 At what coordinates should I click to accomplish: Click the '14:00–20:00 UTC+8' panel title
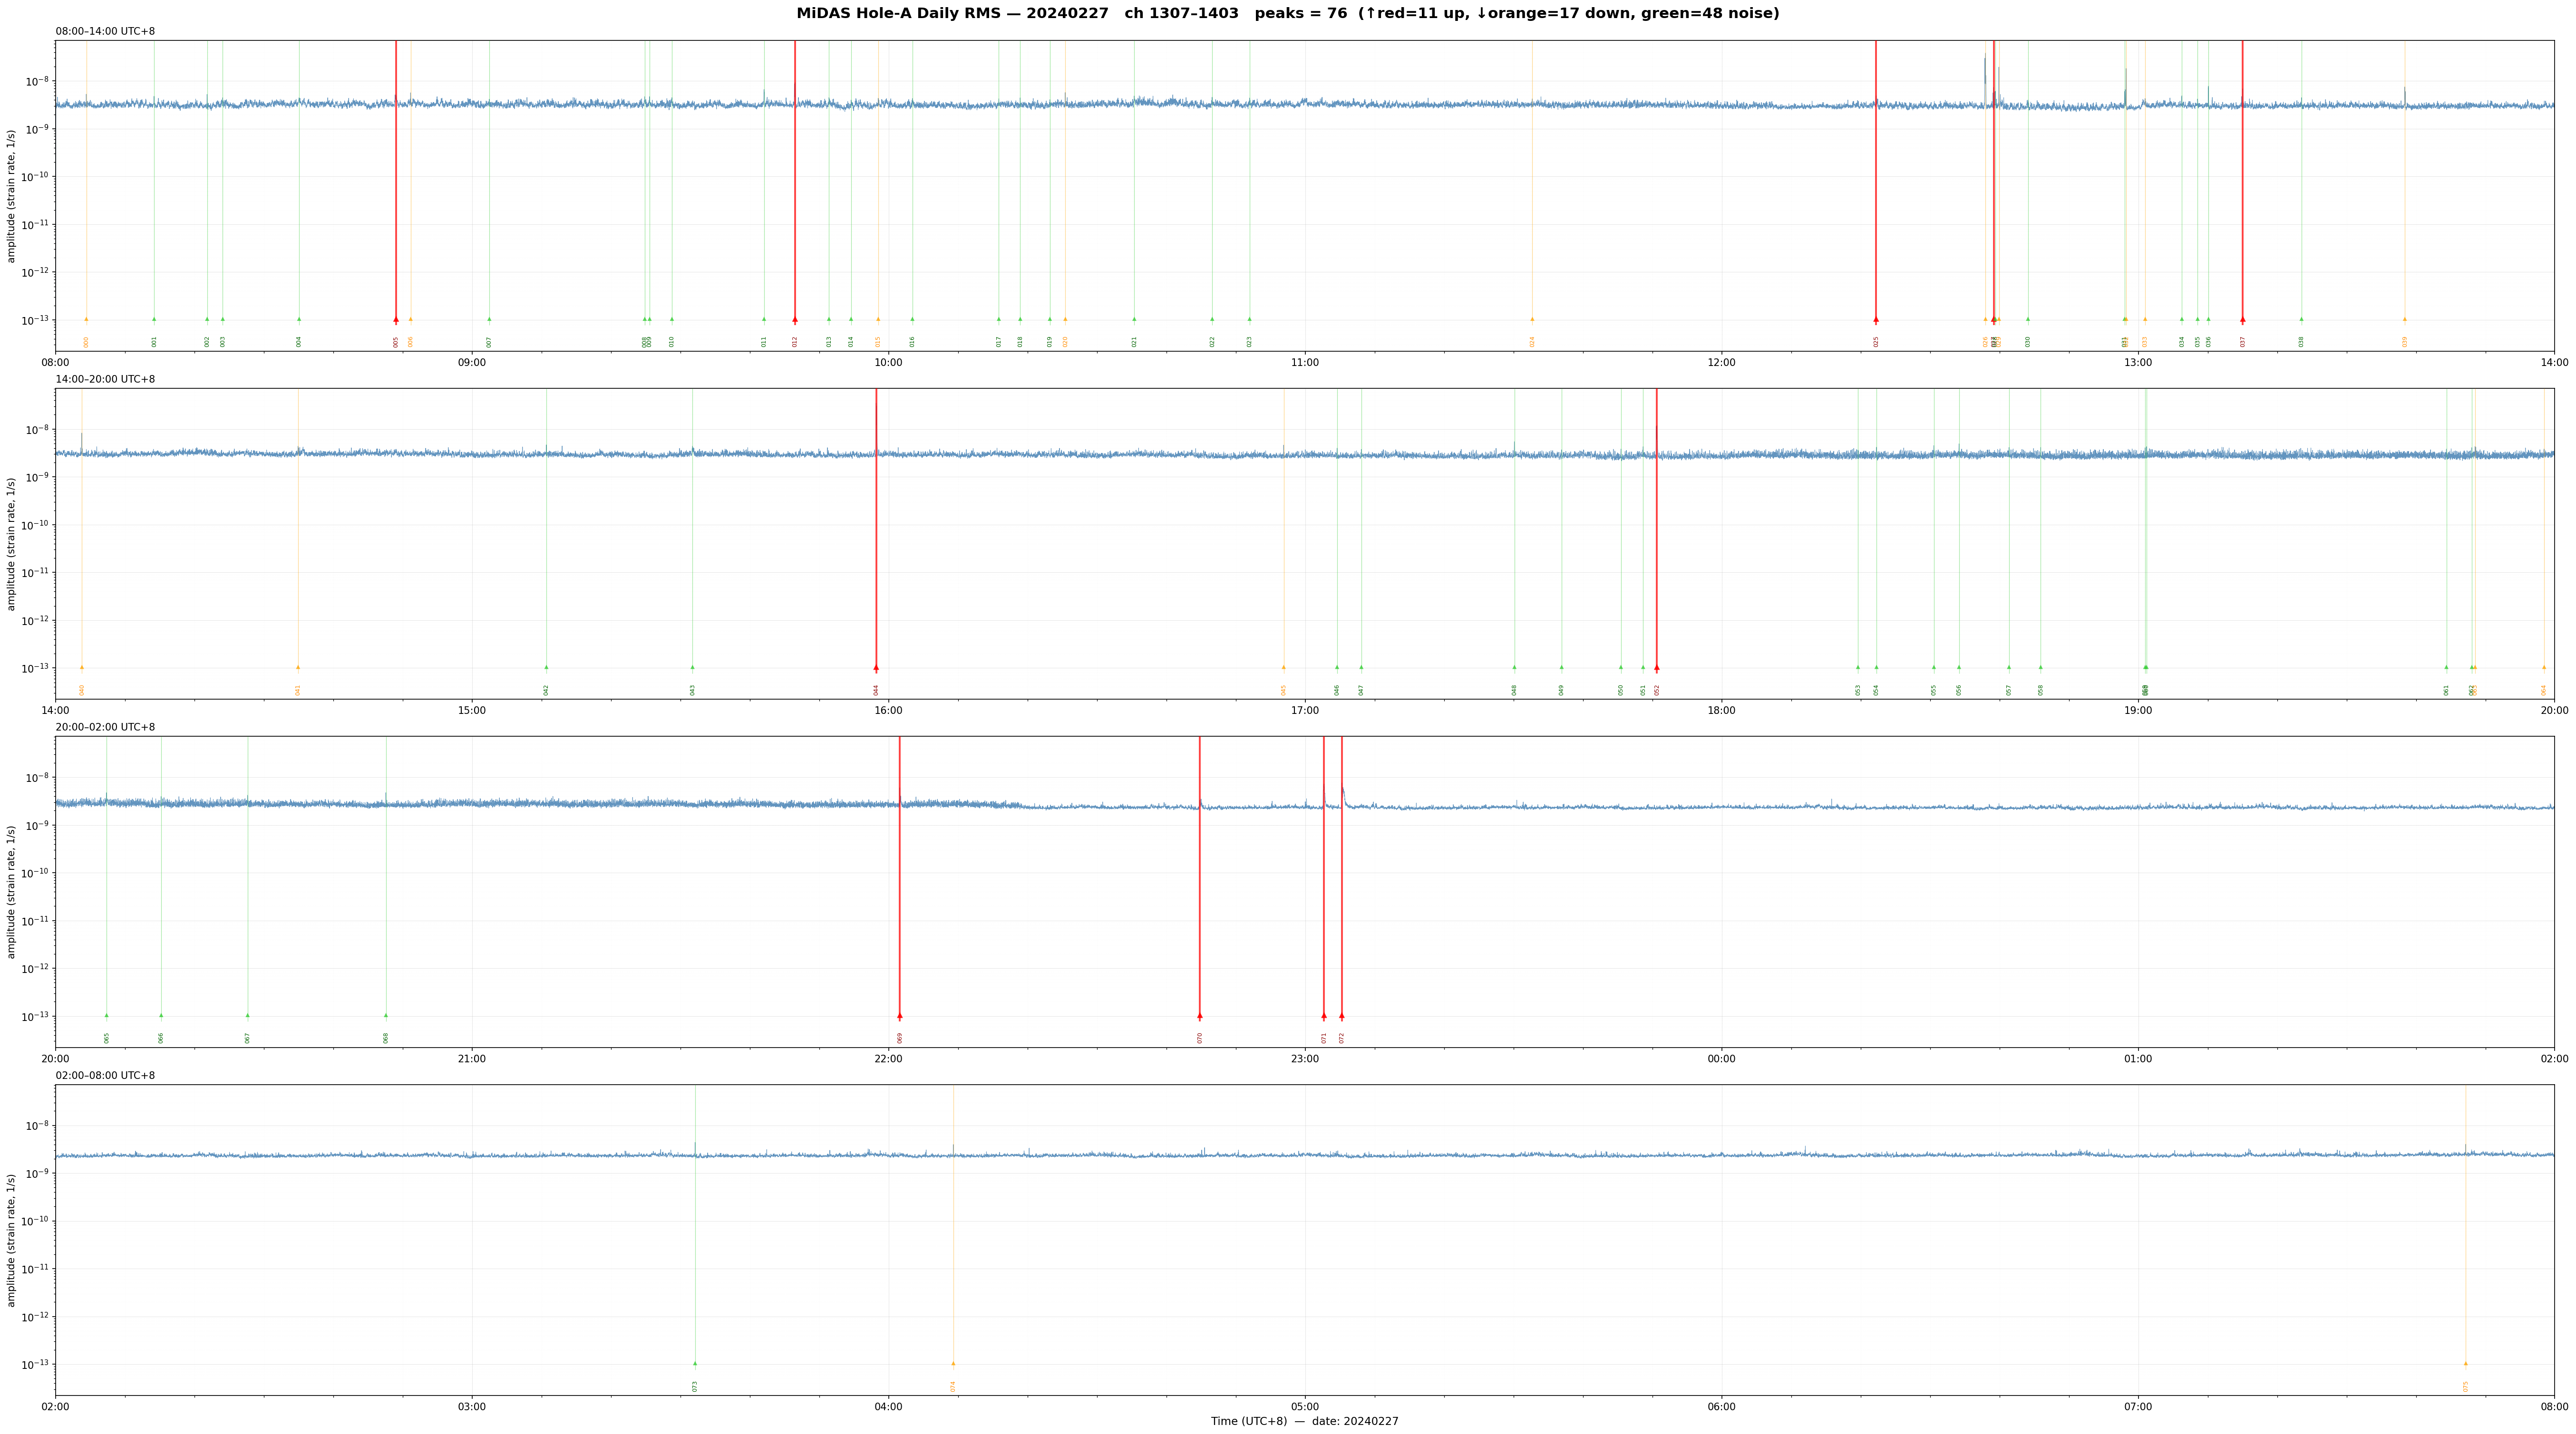(105, 380)
